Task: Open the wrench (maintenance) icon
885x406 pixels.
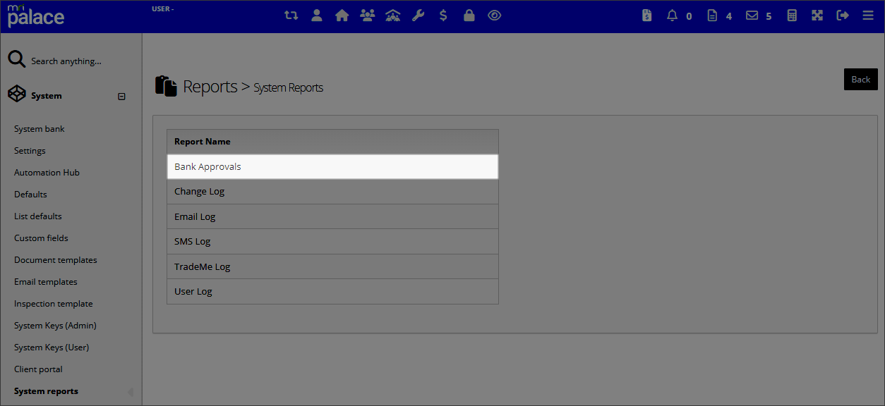Action: (419, 15)
